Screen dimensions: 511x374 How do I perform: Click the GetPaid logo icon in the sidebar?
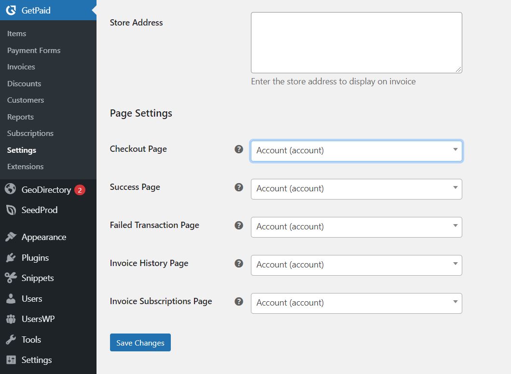[x=11, y=10]
